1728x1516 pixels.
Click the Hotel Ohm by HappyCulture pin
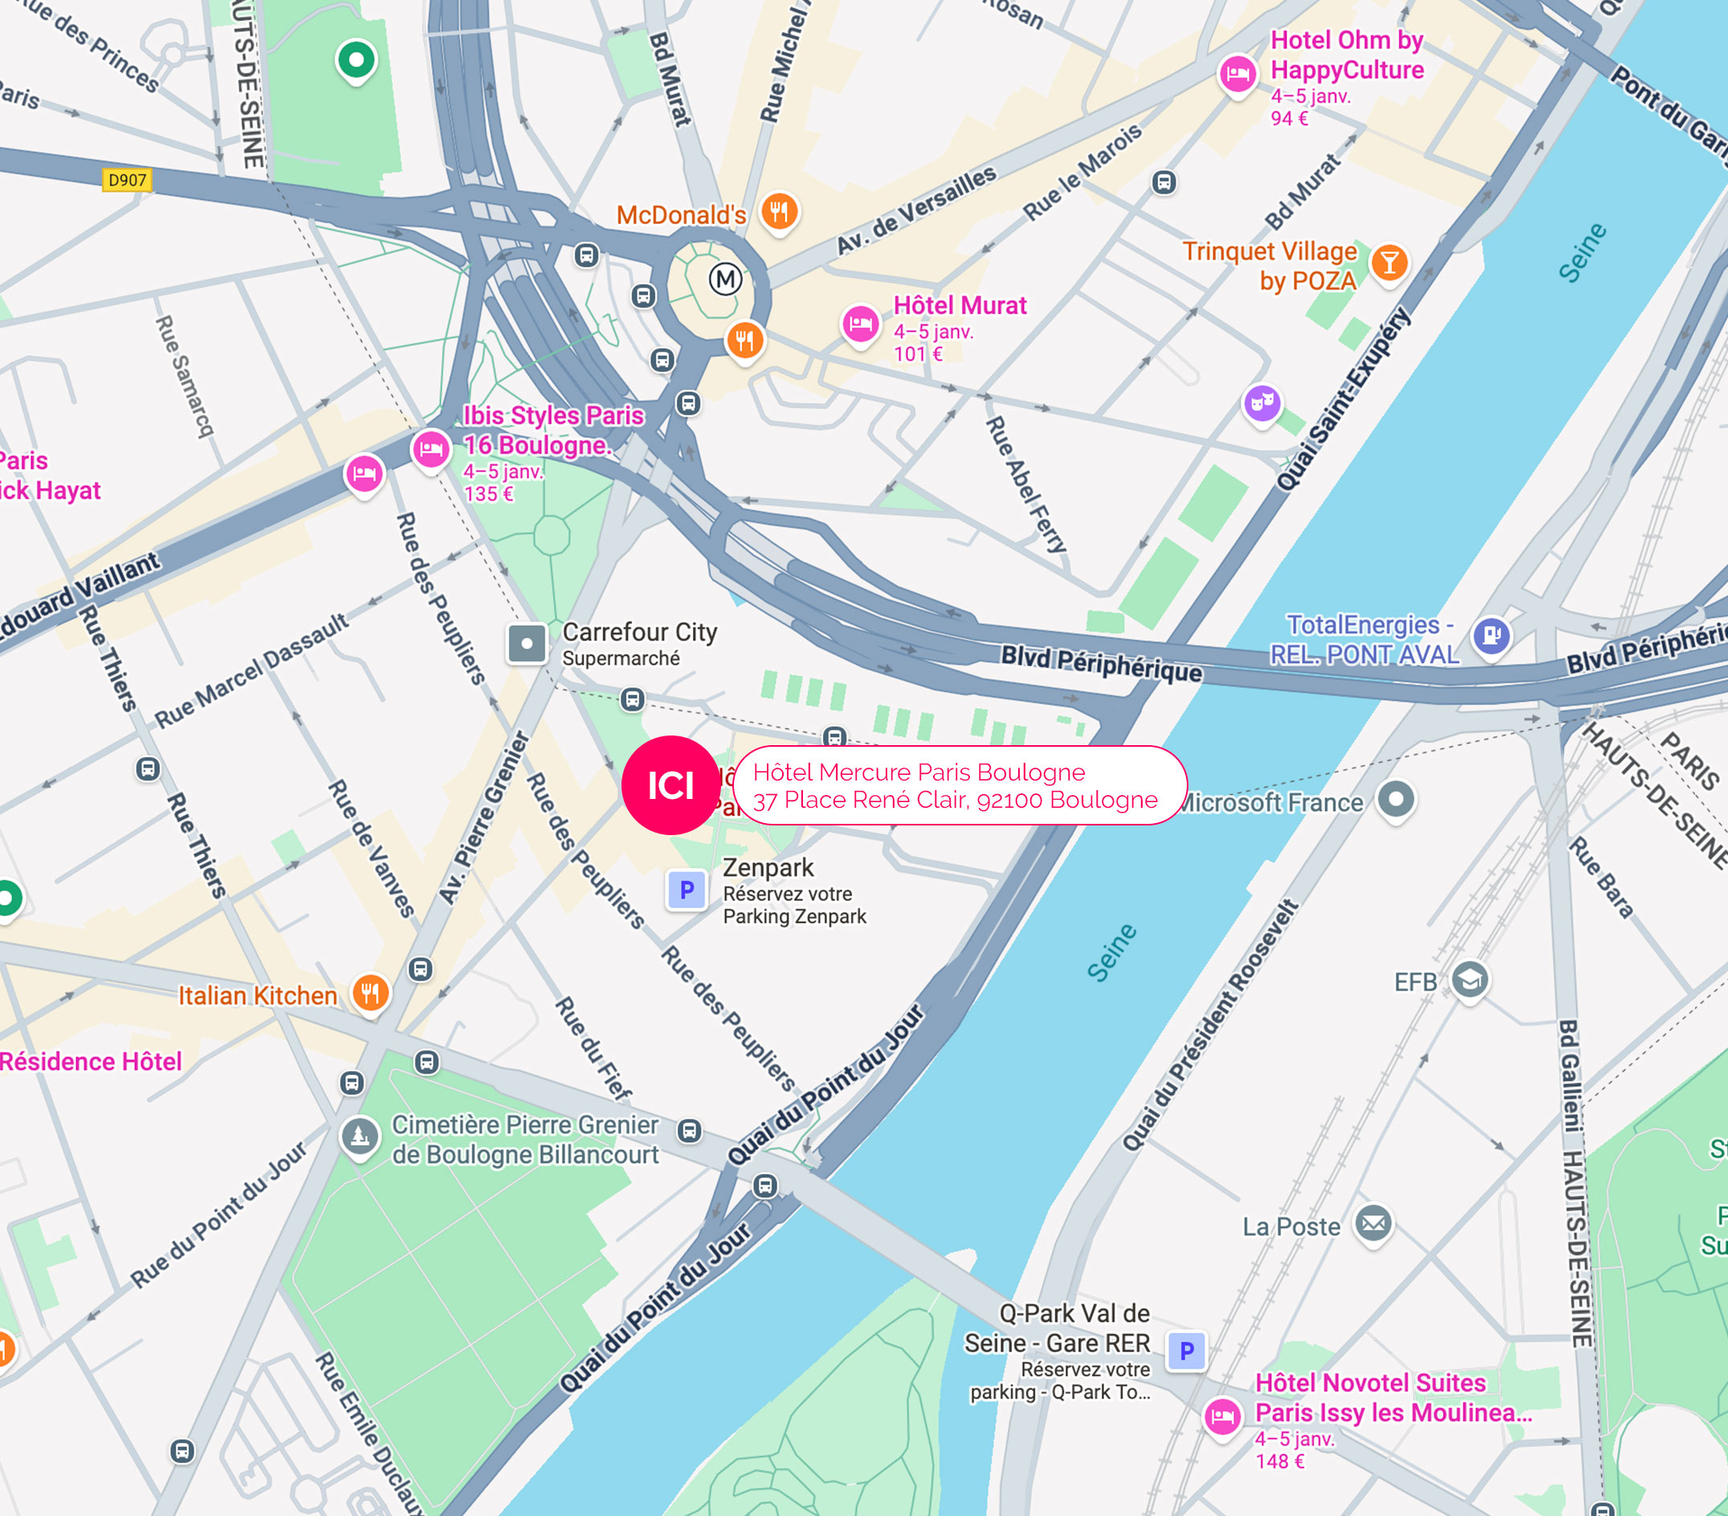(1237, 74)
